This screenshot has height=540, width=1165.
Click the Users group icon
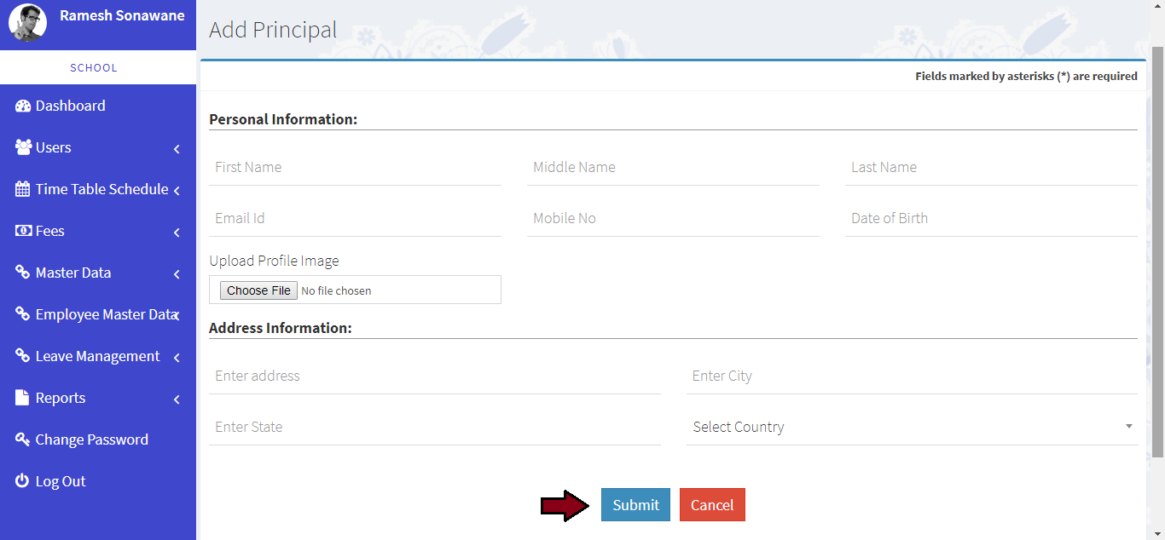click(x=23, y=147)
